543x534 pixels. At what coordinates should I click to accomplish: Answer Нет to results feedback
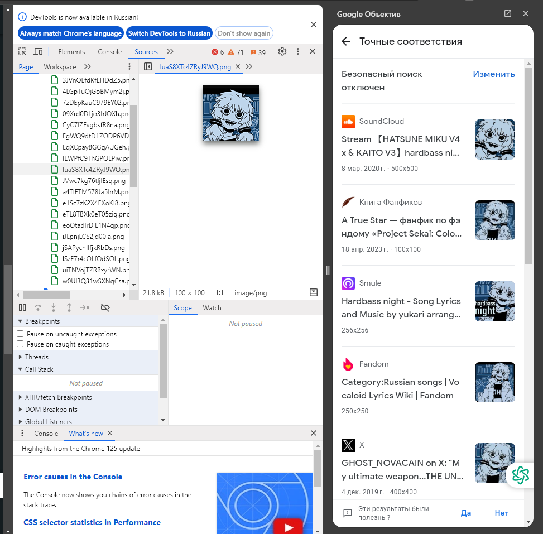(x=502, y=513)
